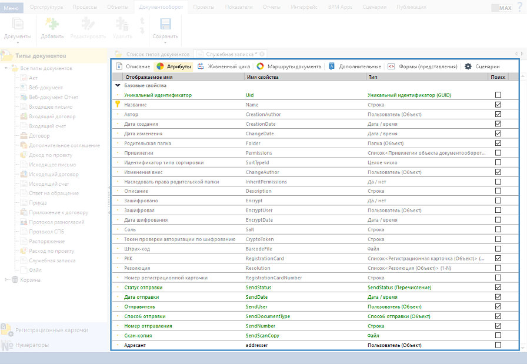Switch to the Отчеты ribbon tab
The height and width of the screenshot is (364, 527).
[271, 7]
